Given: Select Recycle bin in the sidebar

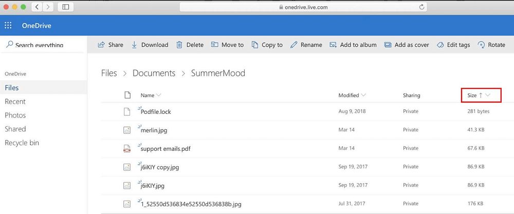Looking at the screenshot, I should tap(22, 143).
